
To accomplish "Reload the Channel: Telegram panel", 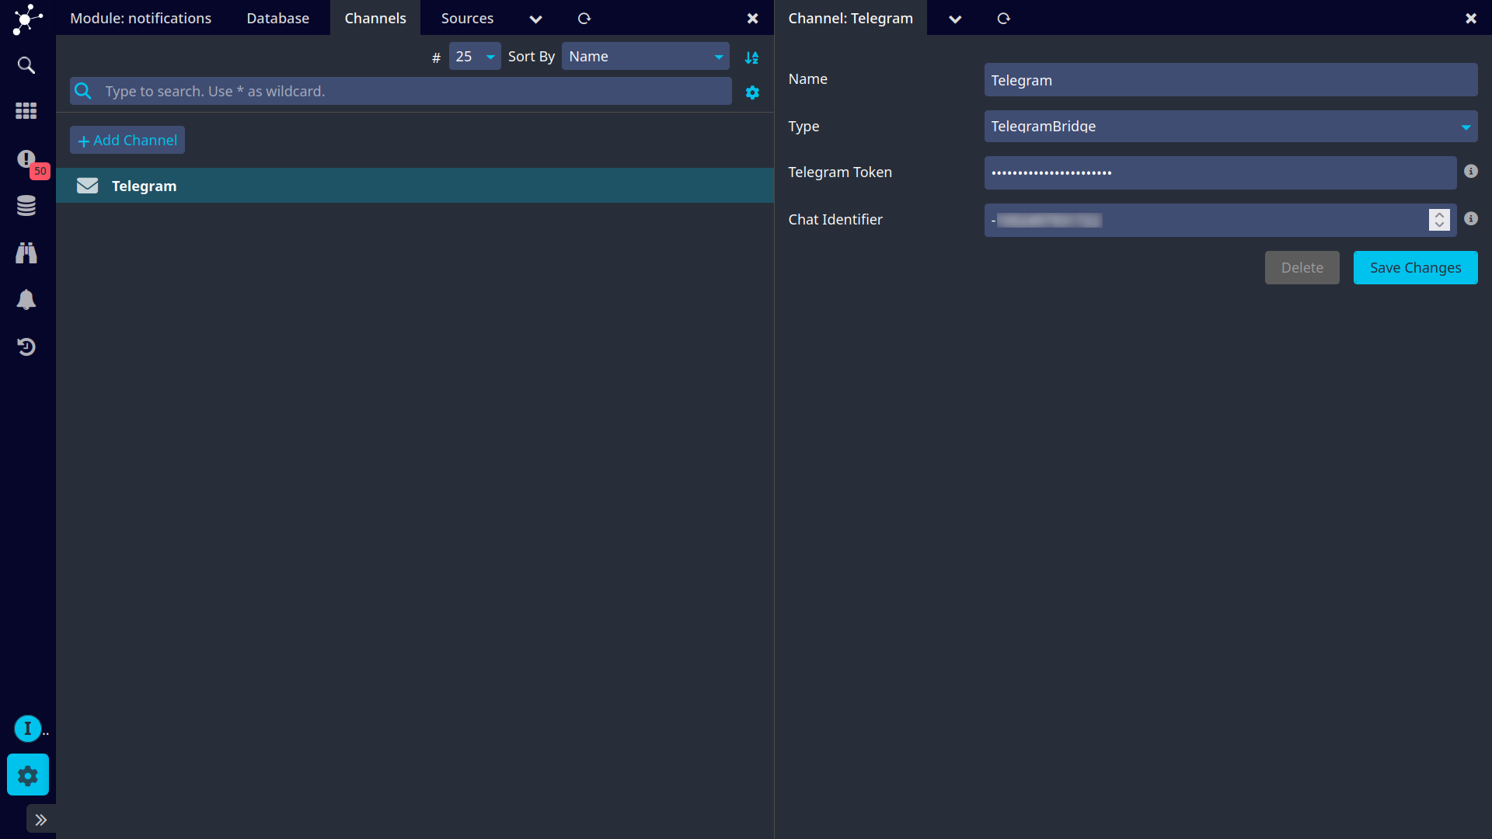I will 1003,18.
